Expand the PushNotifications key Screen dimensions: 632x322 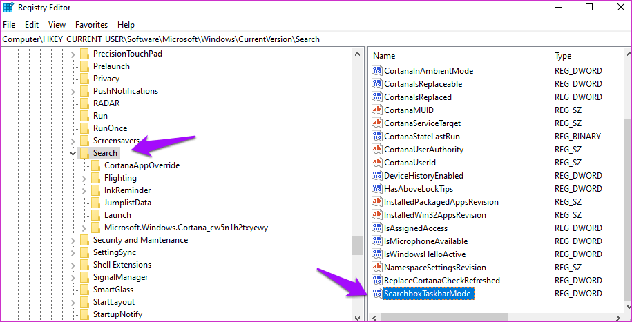[73, 91]
